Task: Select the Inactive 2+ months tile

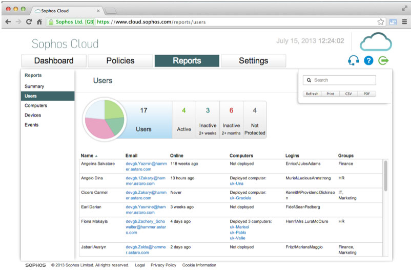Action: [x=231, y=120]
